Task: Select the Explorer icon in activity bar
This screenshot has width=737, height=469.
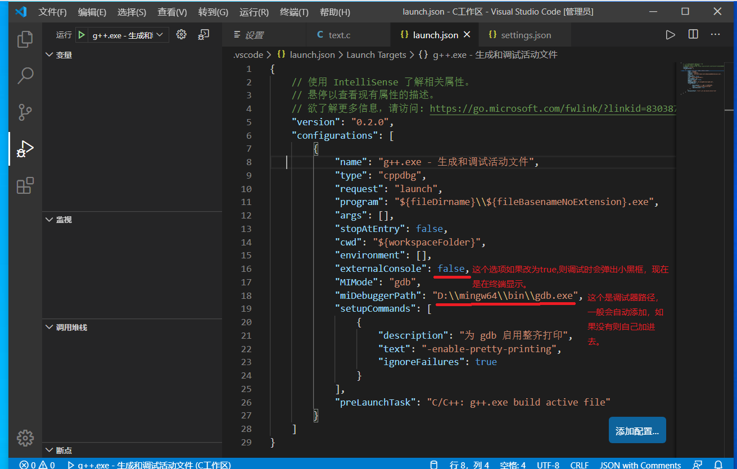Action: pyautogui.click(x=25, y=39)
